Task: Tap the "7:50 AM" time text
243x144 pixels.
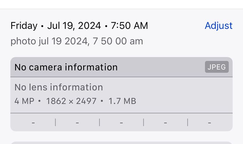Action: (x=129, y=26)
